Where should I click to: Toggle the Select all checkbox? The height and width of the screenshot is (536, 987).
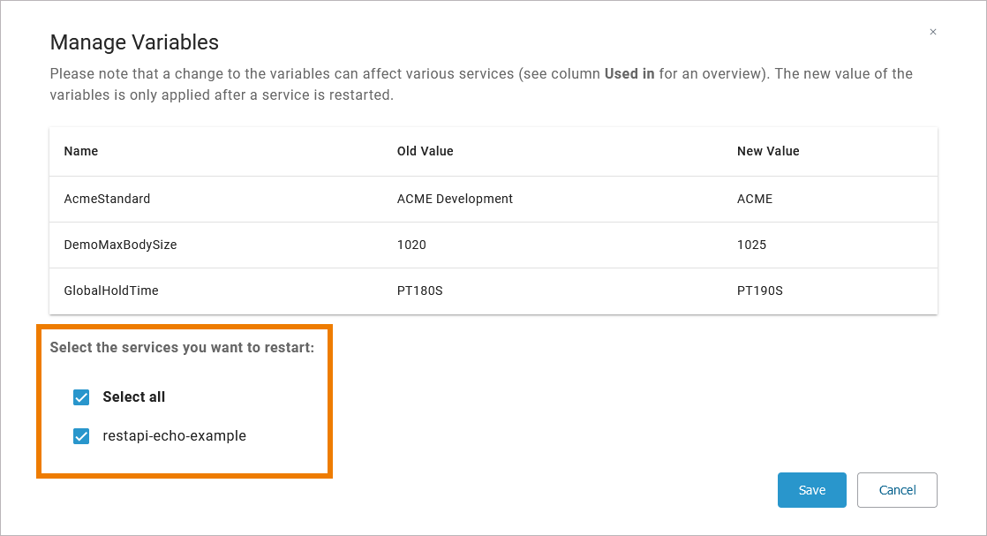click(x=81, y=397)
